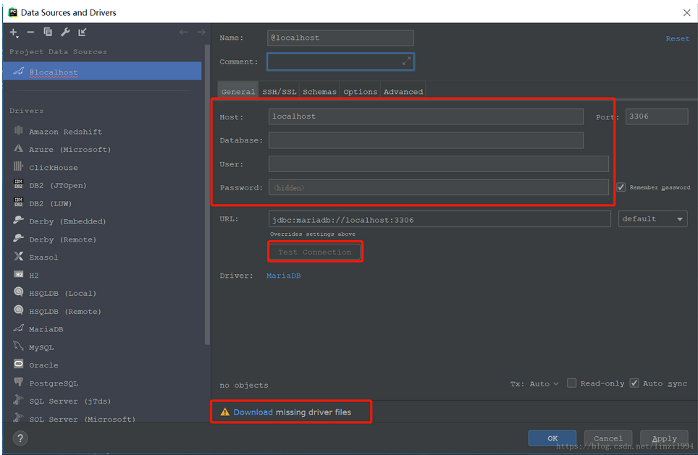Open help via question mark icon
Screen dimensions: 698x455
(20, 438)
